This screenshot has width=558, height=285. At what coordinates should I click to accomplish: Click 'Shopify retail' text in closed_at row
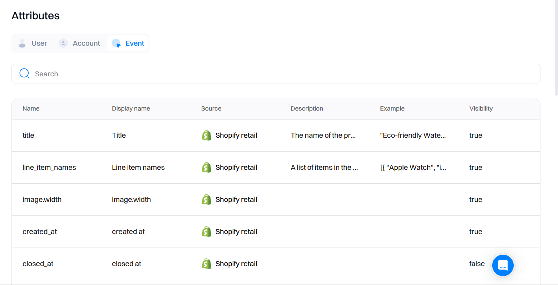coord(236,264)
